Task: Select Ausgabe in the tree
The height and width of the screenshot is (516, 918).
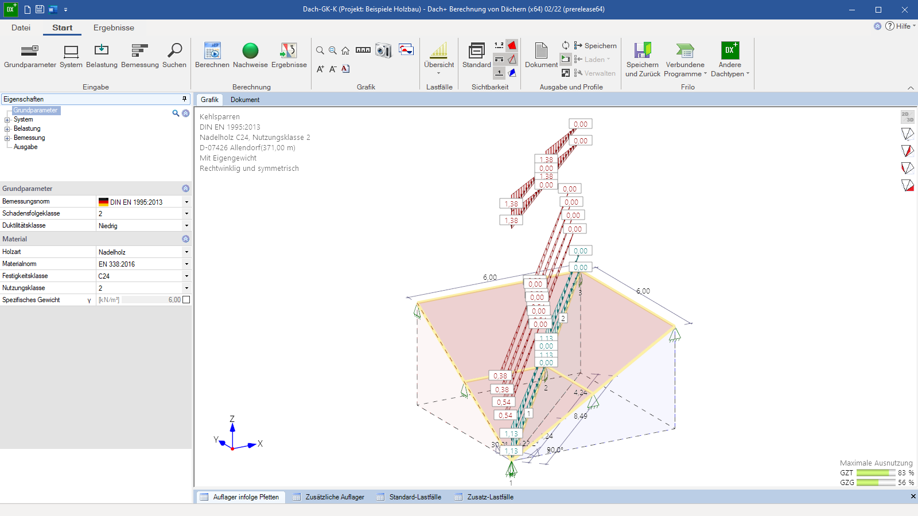Action: coord(25,147)
